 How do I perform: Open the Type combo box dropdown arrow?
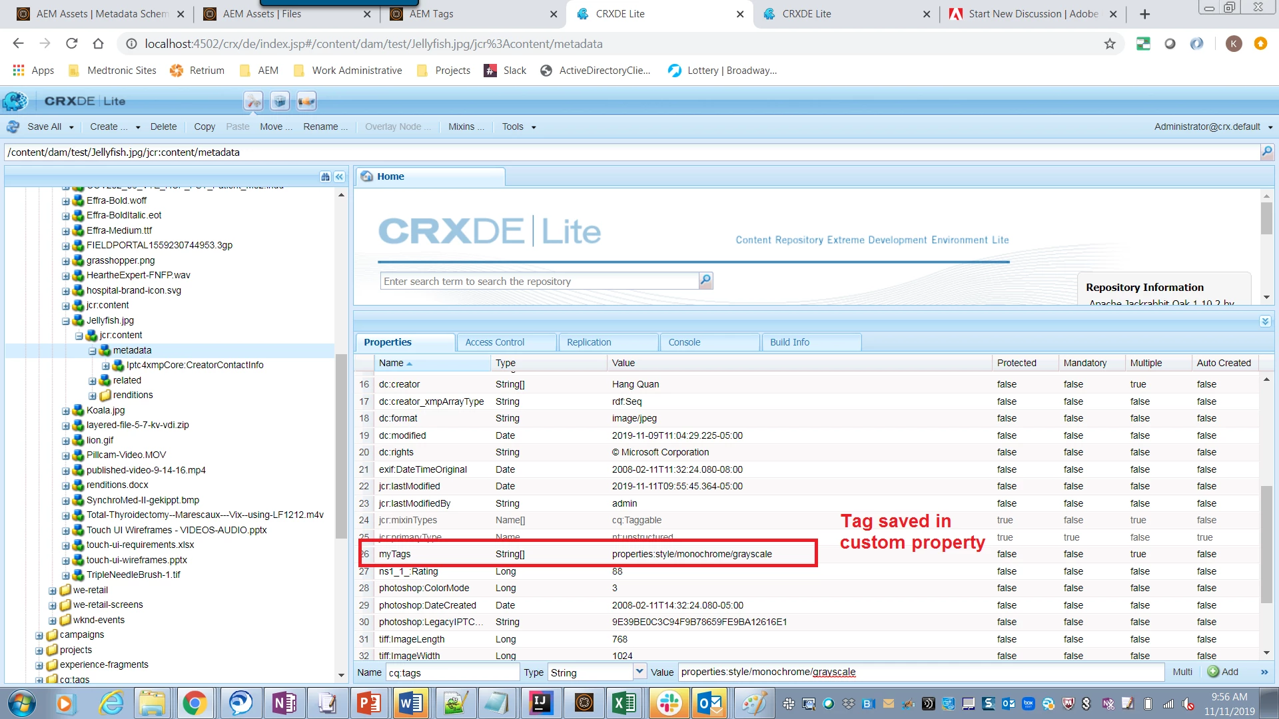coord(639,672)
